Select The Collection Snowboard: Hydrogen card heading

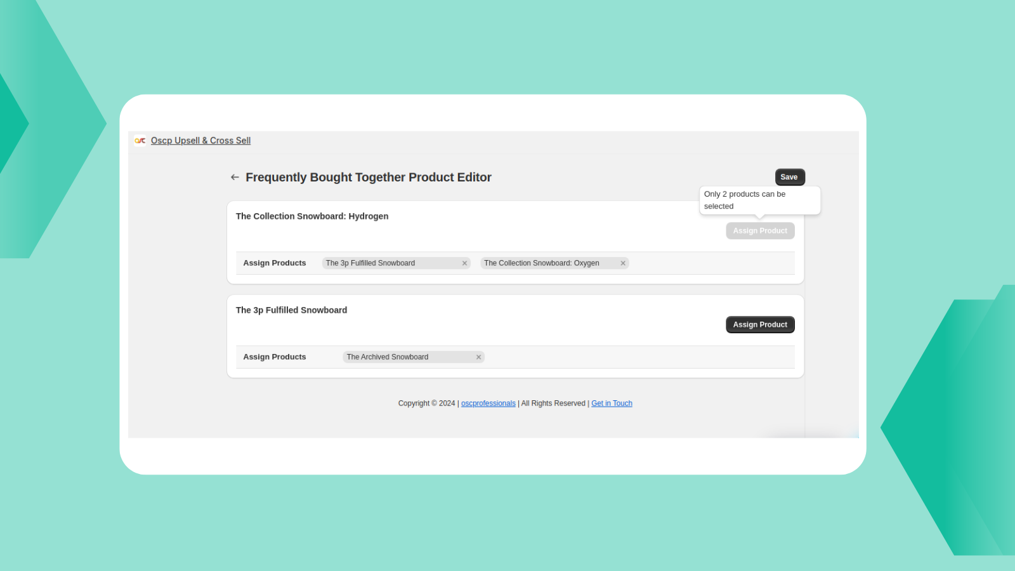pyautogui.click(x=312, y=216)
